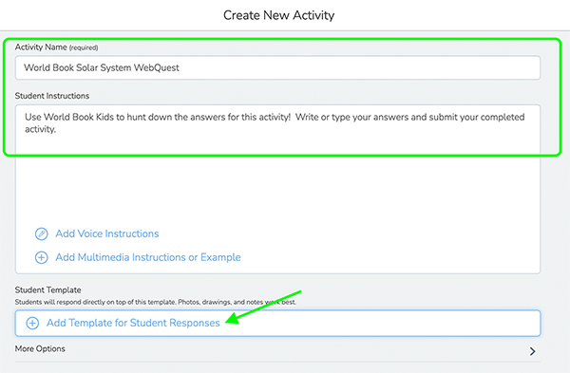Click the Activity Name input field
The image size is (570, 373).
277,67
